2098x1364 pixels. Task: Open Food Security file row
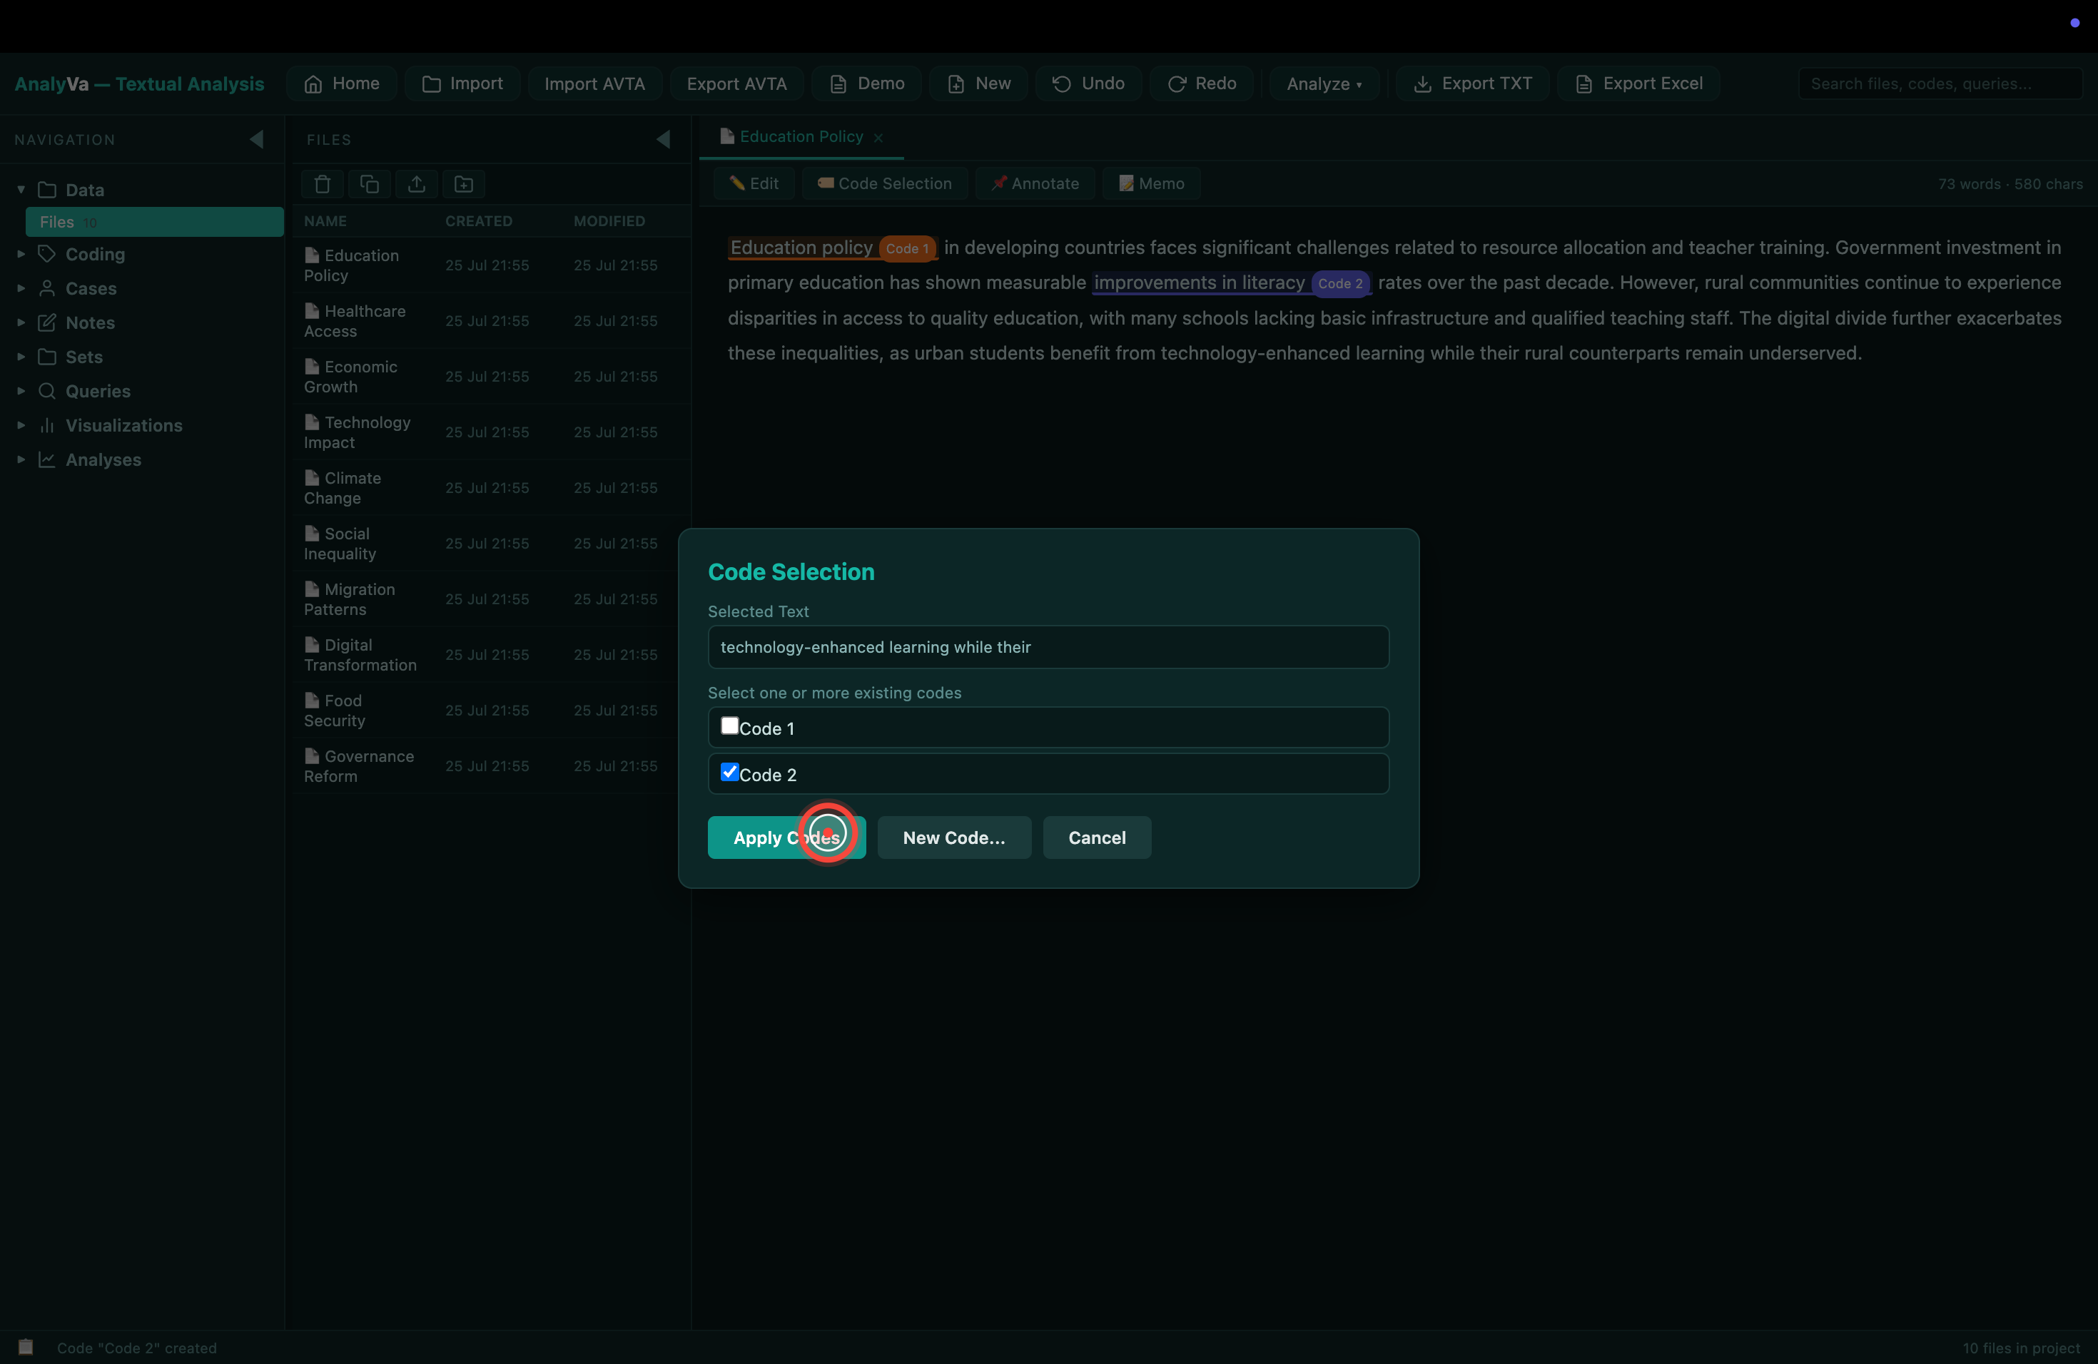(490, 711)
